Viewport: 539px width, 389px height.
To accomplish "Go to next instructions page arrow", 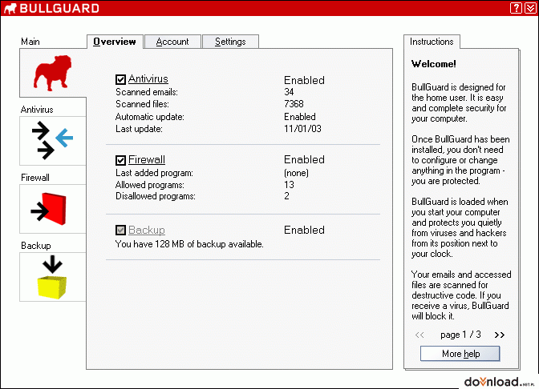I will (500, 335).
